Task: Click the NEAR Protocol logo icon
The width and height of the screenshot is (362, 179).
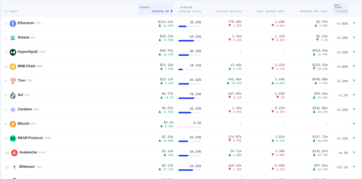Action: [x=13, y=139]
